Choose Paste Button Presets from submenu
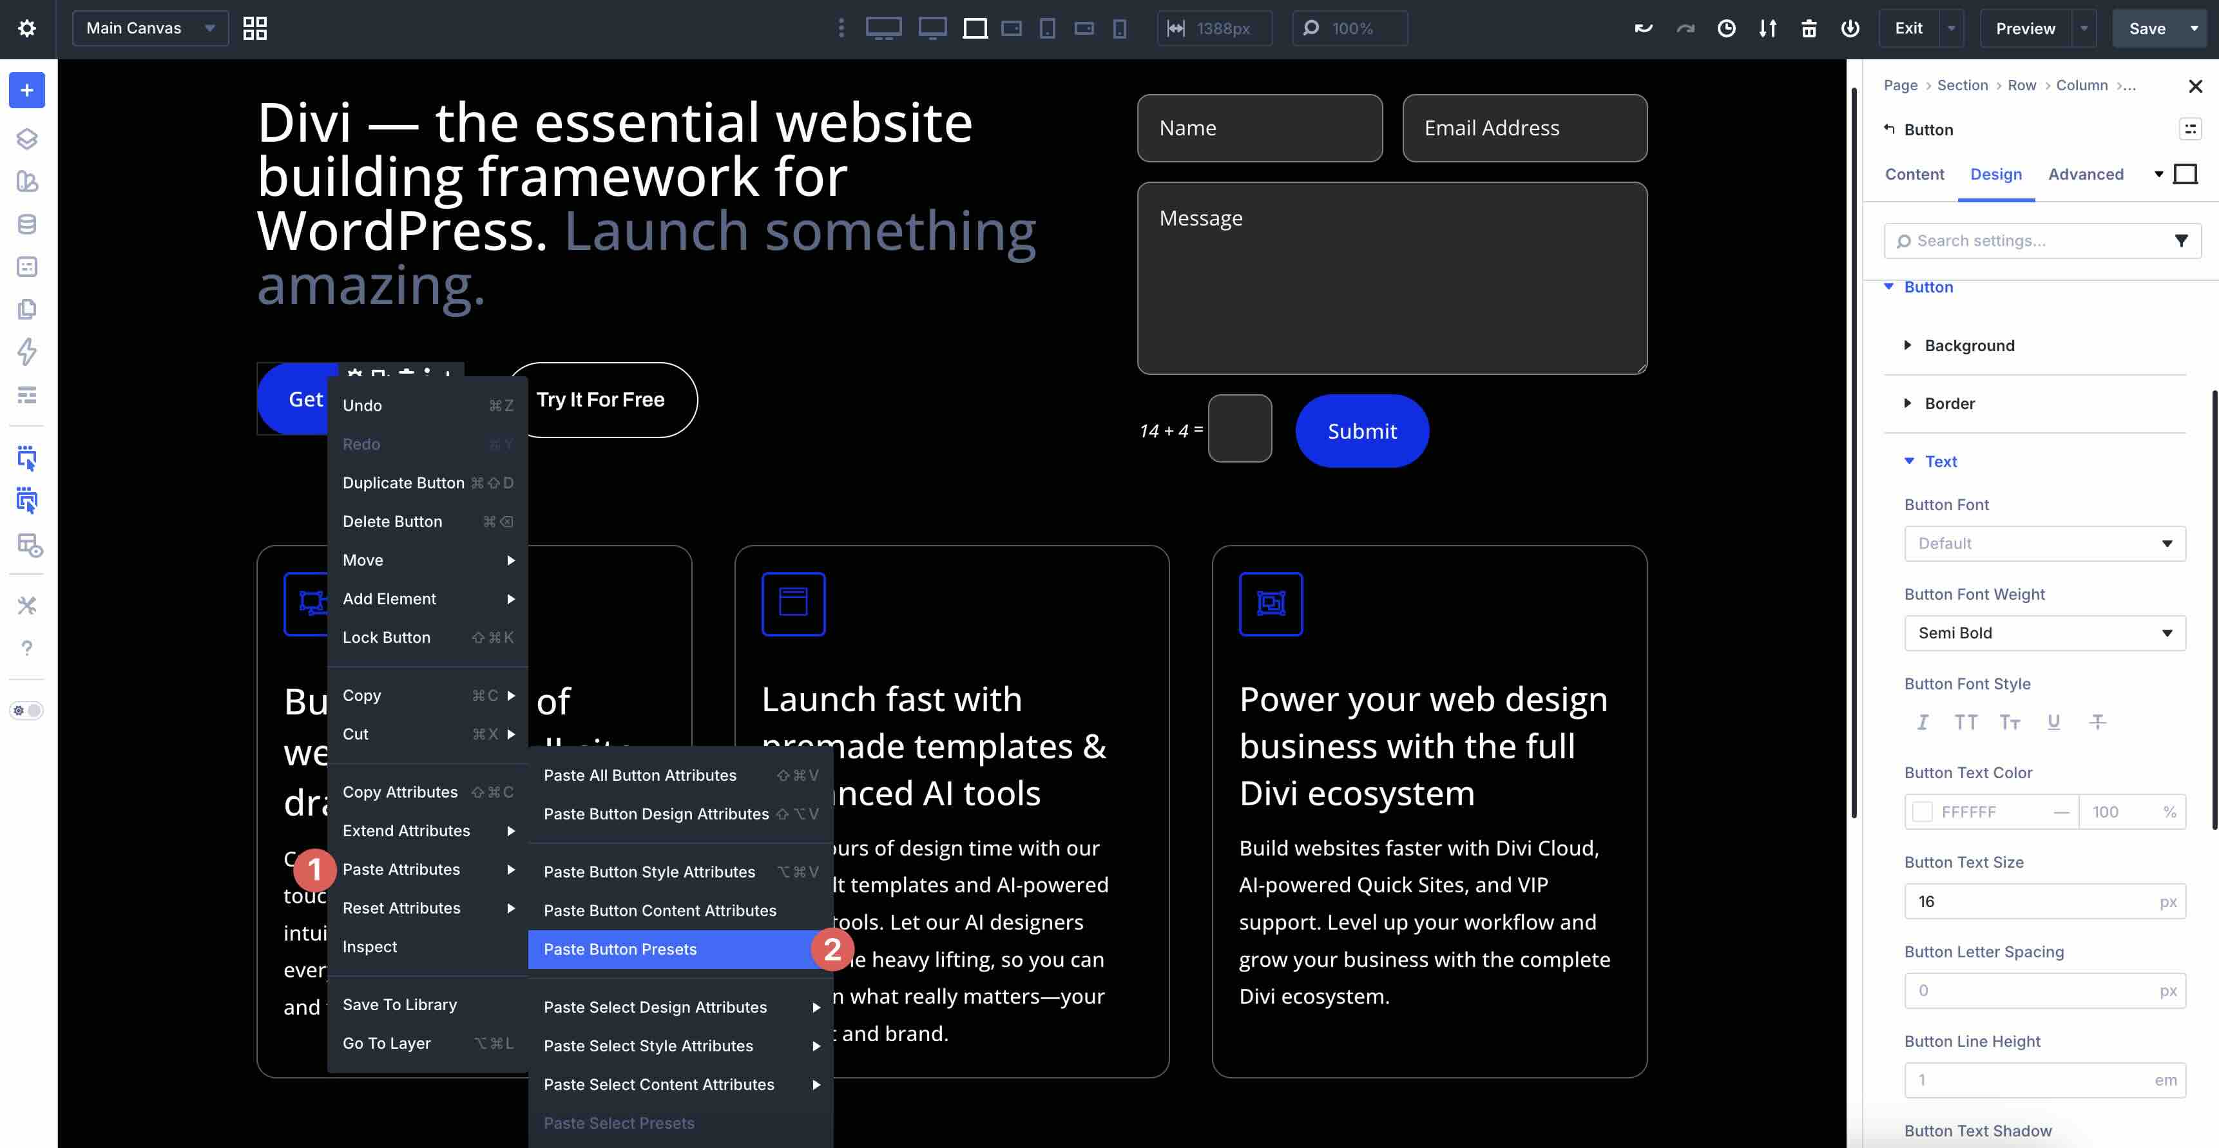 pos(680,949)
